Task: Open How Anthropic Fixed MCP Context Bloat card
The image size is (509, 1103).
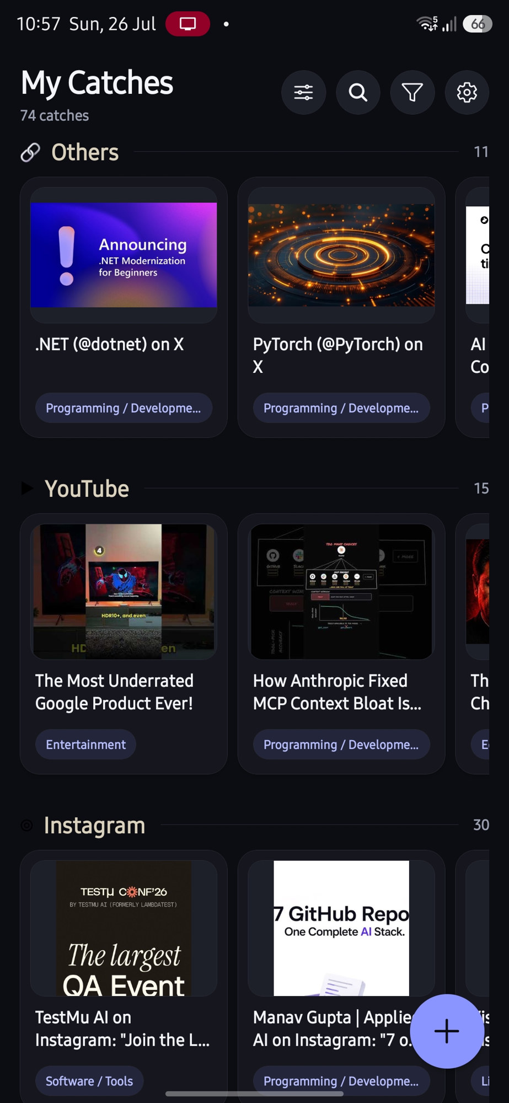Action: 341,644
